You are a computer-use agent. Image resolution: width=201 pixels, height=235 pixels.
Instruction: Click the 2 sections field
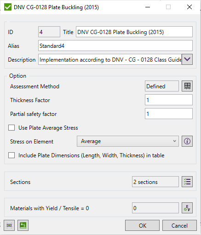click(x=155, y=182)
